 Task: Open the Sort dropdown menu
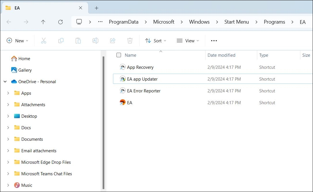pos(156,41)
